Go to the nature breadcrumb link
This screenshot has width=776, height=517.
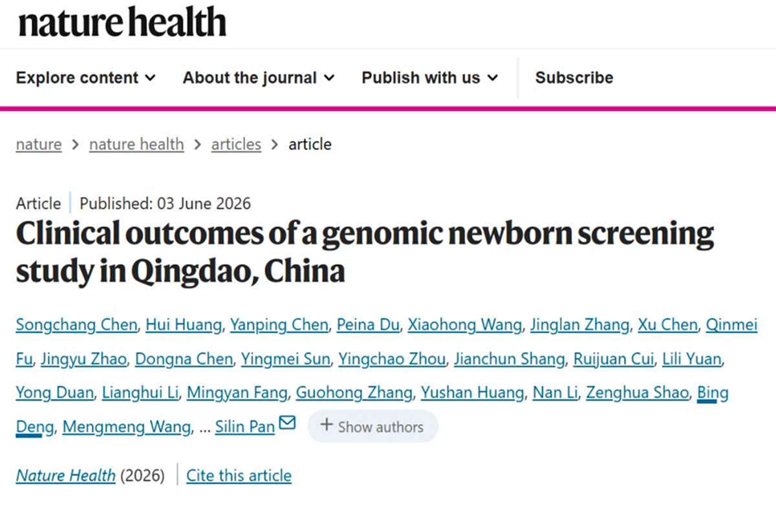coord(39,144)
